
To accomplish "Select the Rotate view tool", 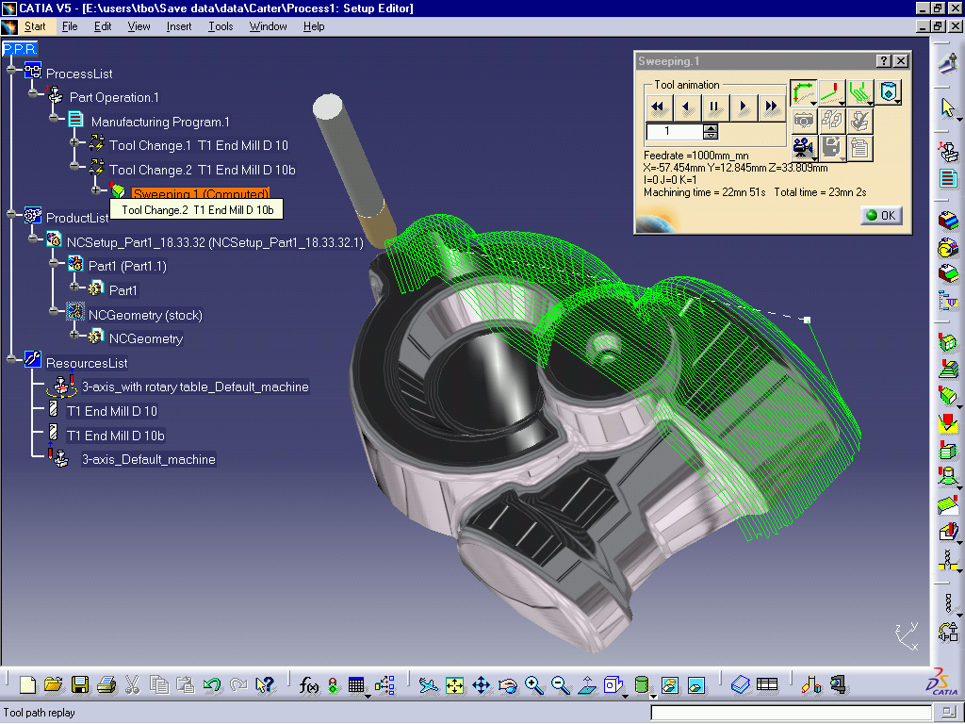I will (508, 684).
